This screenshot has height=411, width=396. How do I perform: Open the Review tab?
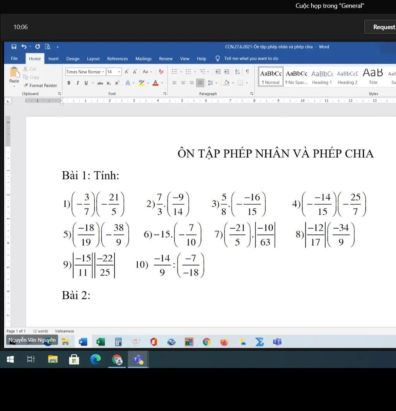tap(166, 59)
